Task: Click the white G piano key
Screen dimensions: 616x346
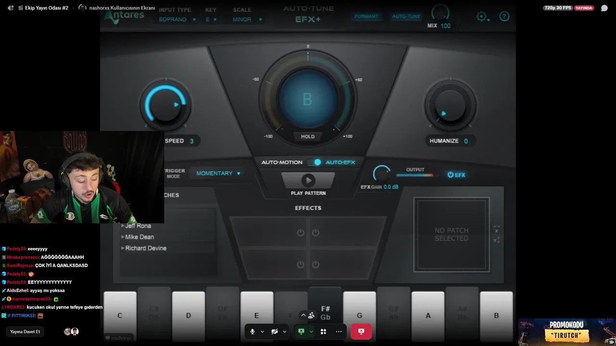Action: pyautogui.click(x=359, y=316)
